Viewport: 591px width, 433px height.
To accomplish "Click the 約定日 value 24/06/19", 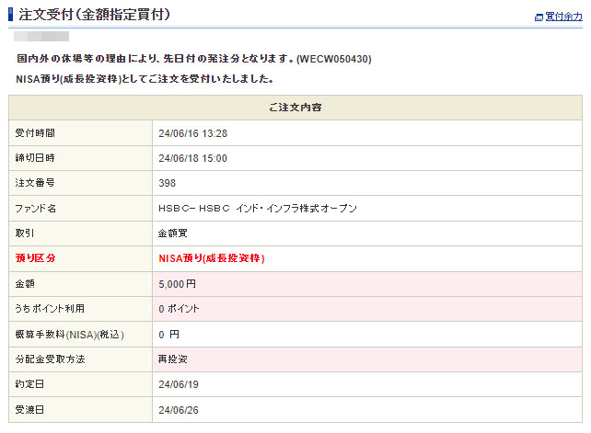I will coord(179,384).
